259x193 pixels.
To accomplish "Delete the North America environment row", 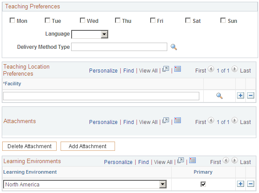I will coord(251,184).
